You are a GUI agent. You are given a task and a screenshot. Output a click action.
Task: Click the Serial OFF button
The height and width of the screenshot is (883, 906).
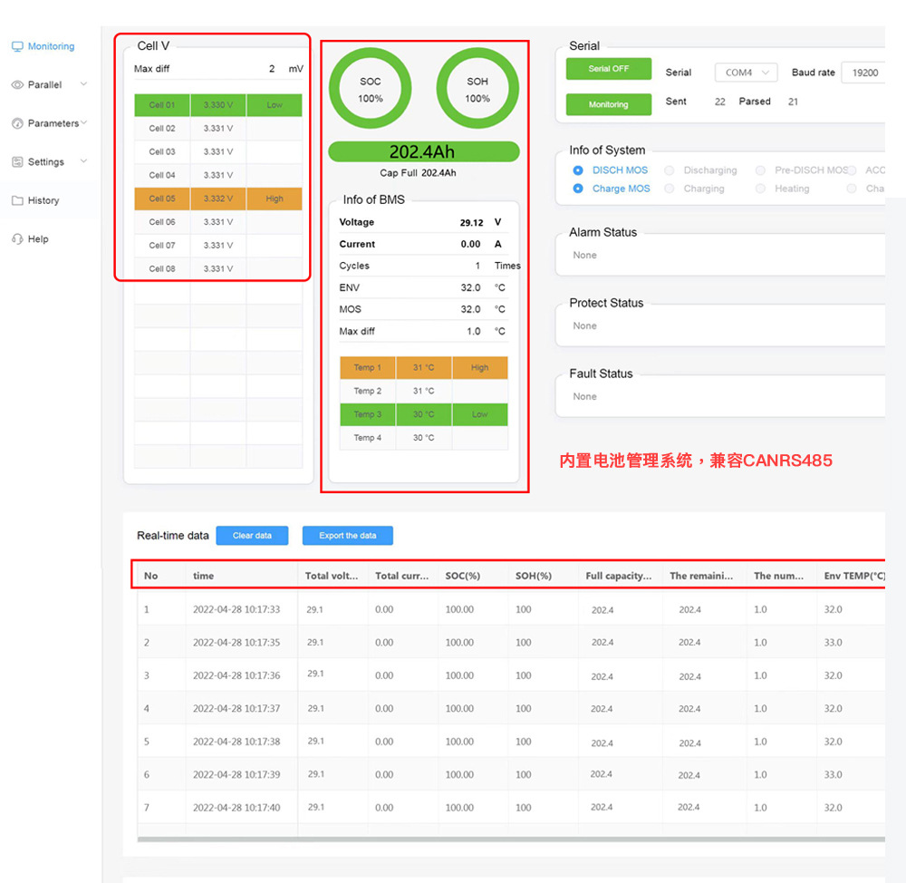[x=609, y=69]
